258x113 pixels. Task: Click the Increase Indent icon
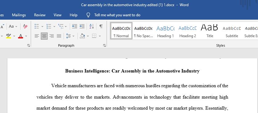[82, 26]
